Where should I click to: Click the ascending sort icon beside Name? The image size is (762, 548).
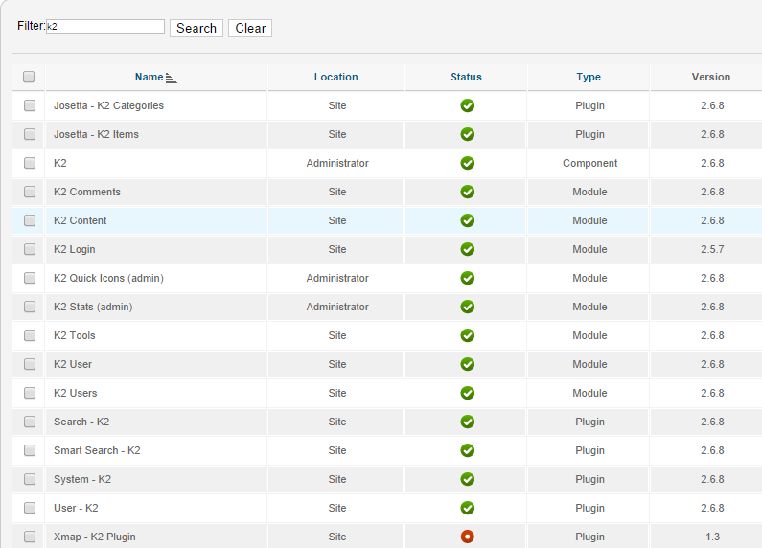(171, 78)
